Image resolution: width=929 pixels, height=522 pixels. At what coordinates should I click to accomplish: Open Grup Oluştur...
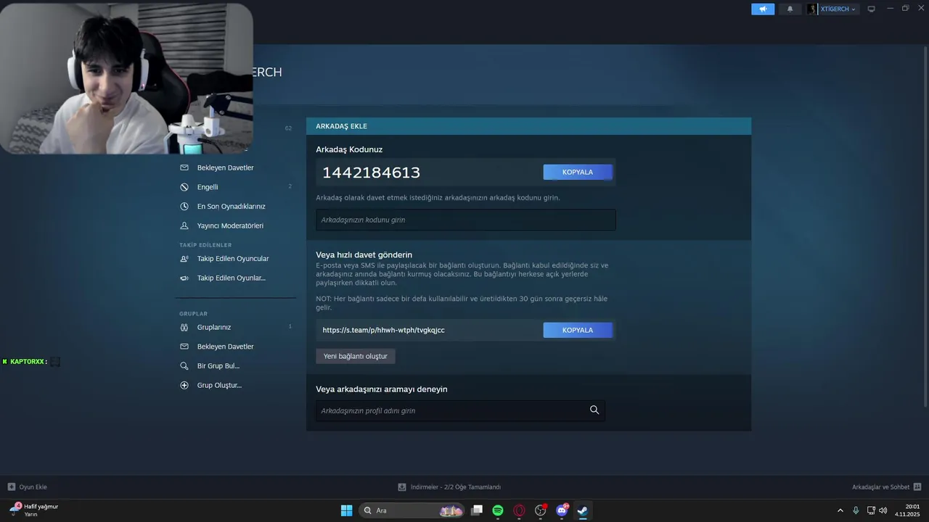click(219, 386)
